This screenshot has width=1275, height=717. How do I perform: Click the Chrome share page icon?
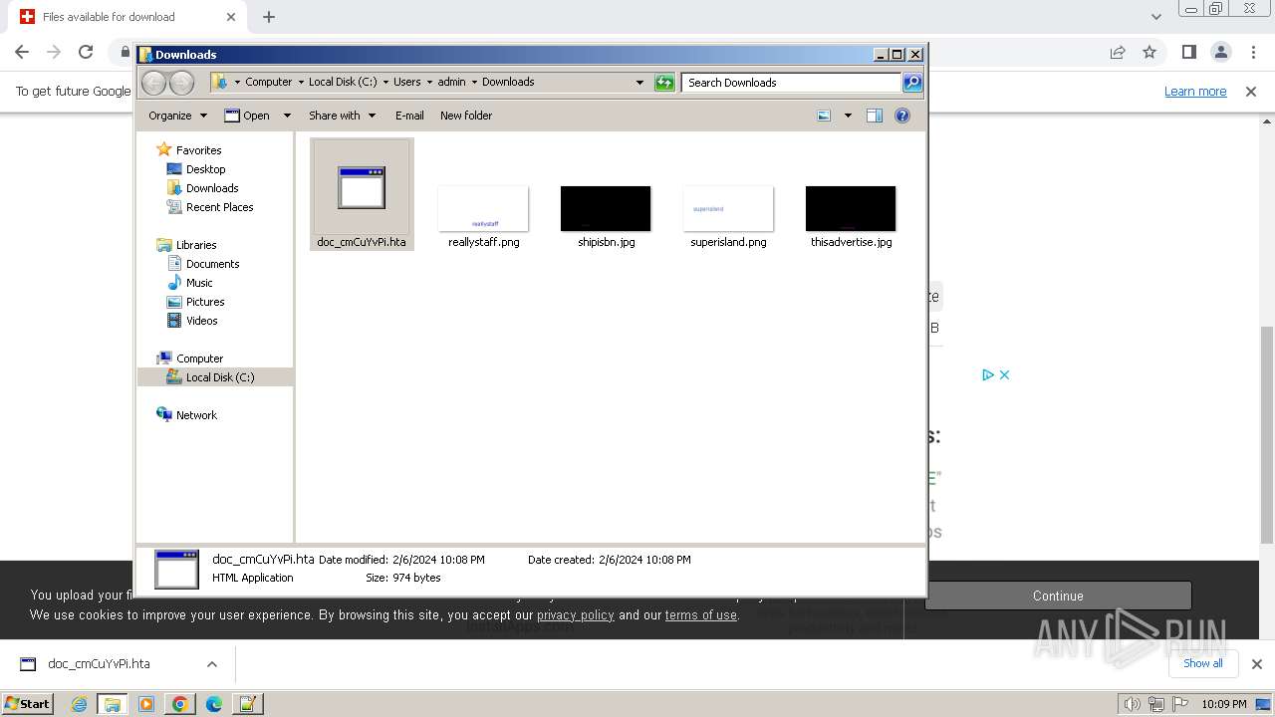click(1118, 53)
